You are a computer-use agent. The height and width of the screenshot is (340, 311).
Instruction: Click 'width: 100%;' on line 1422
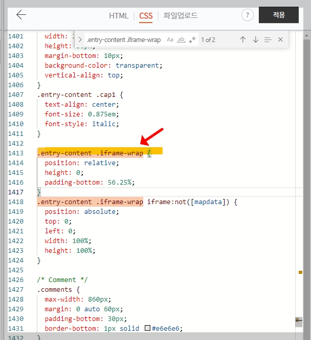(68, 241)
